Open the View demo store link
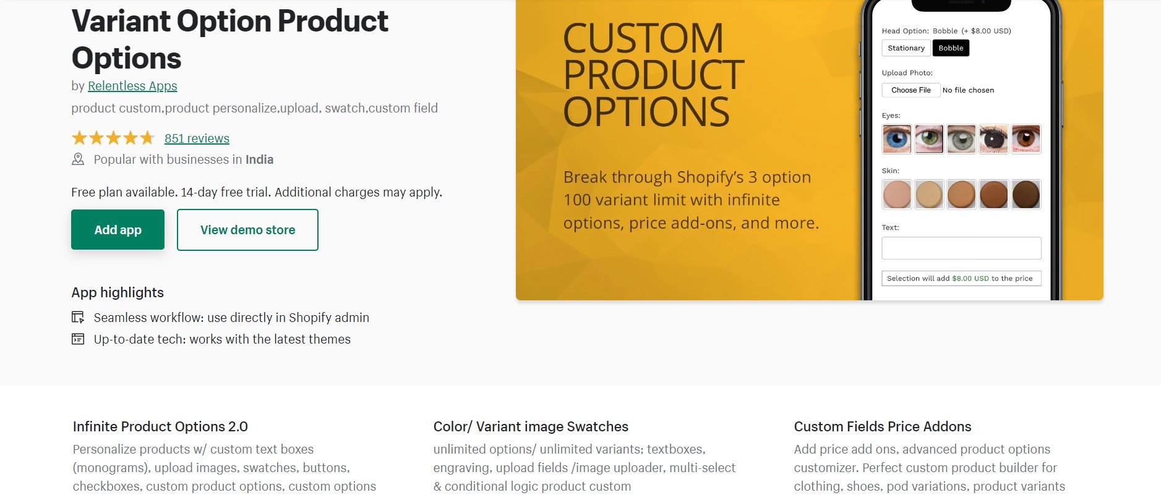 point(247,230)
